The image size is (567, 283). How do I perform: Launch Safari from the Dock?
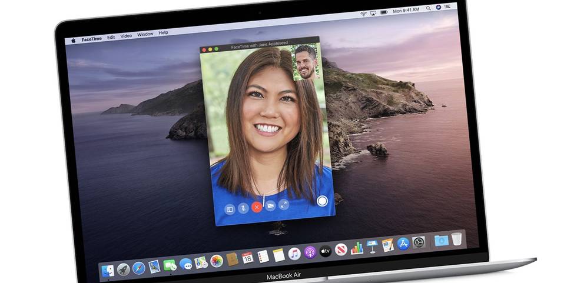139,268
